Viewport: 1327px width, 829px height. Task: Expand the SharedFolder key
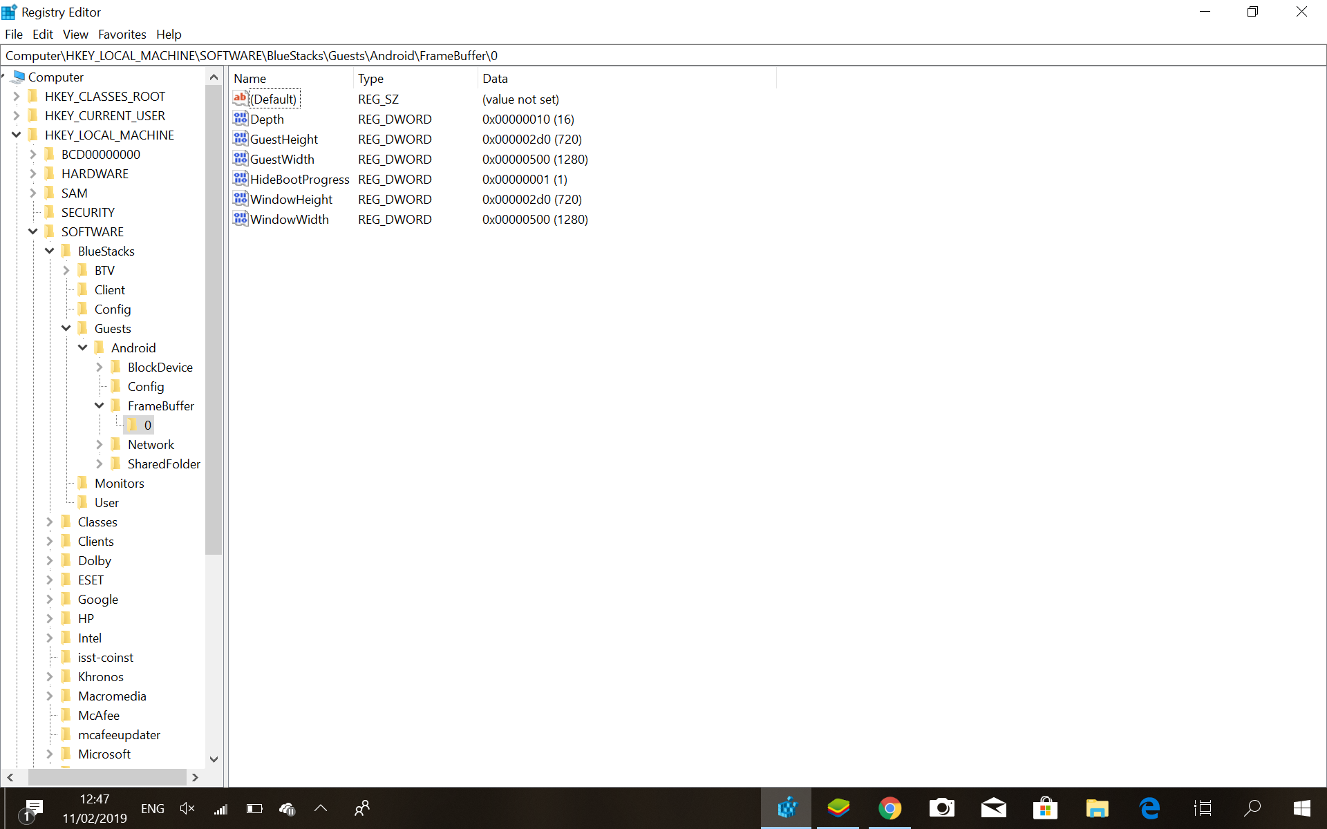click(100, 464)
